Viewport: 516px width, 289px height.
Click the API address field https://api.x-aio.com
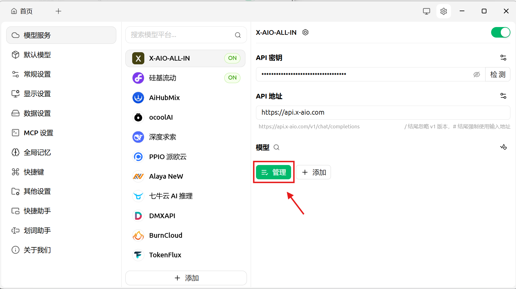point(383,112)
